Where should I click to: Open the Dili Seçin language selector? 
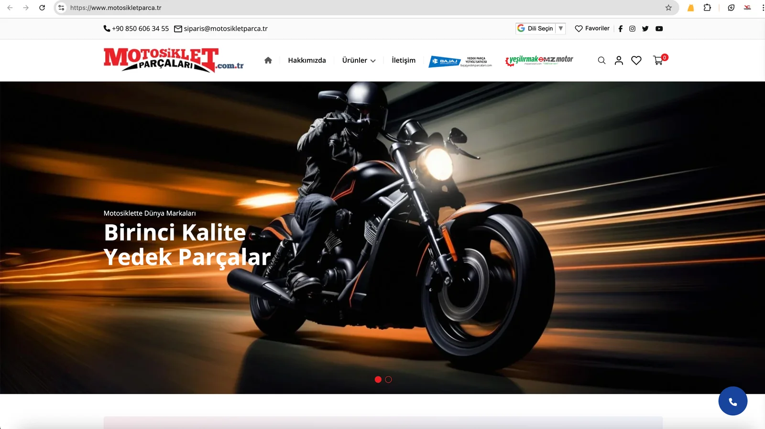pyautogui.click(x=541, y=29)
